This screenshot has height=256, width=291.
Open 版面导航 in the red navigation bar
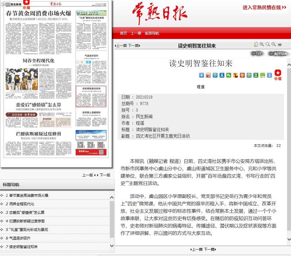152,33
